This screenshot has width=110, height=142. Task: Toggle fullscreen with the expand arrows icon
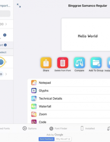click(19, 6)
